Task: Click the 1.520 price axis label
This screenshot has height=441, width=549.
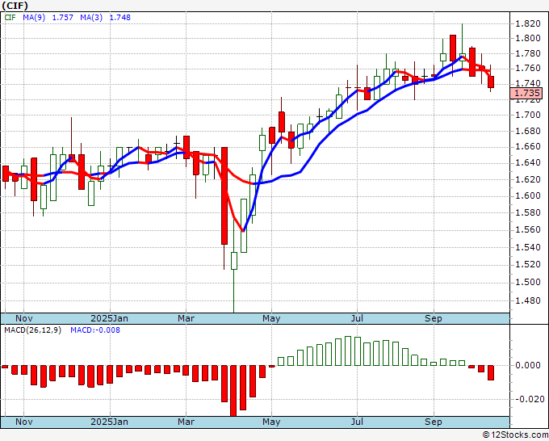Action: pos(528,264)
